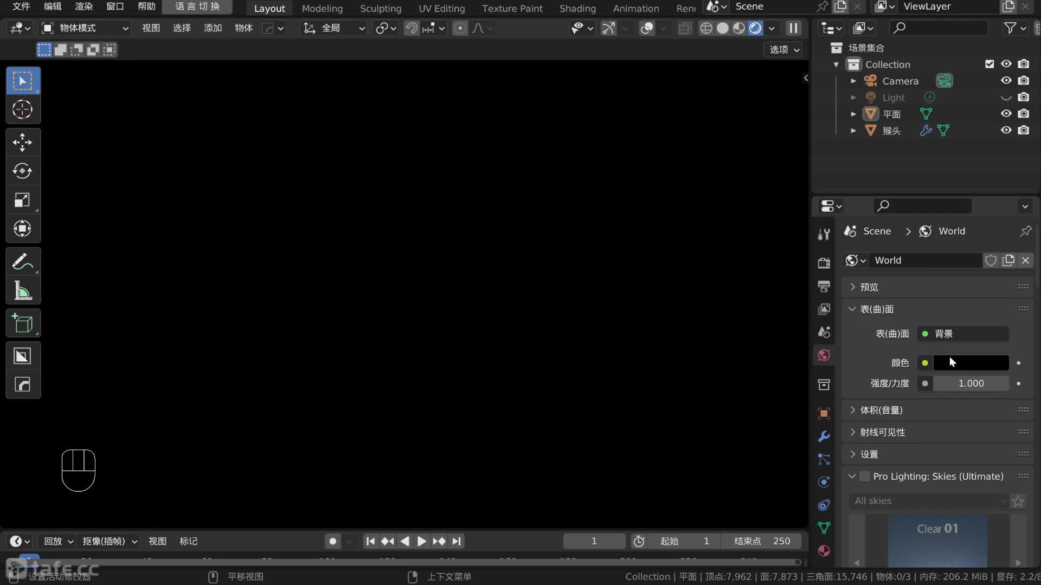The height and width of the screenshot is (585, 1041).
Task: Open the Scene properties tab
Action: (x=824, y=332)
